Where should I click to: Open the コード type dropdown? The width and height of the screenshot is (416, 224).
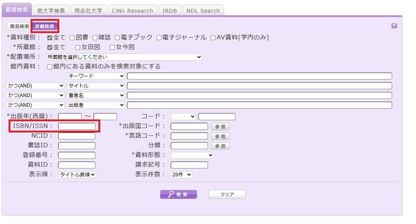(184, 116)
